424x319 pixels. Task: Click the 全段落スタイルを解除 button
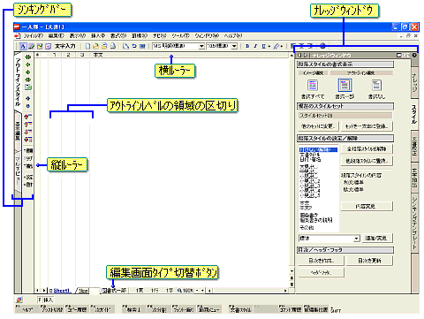click(367, 149)
